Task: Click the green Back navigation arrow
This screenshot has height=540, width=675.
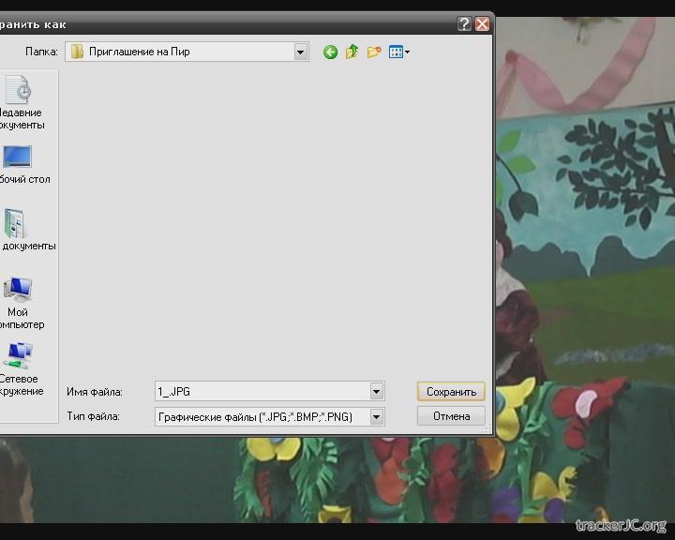Action: (330, 52)
